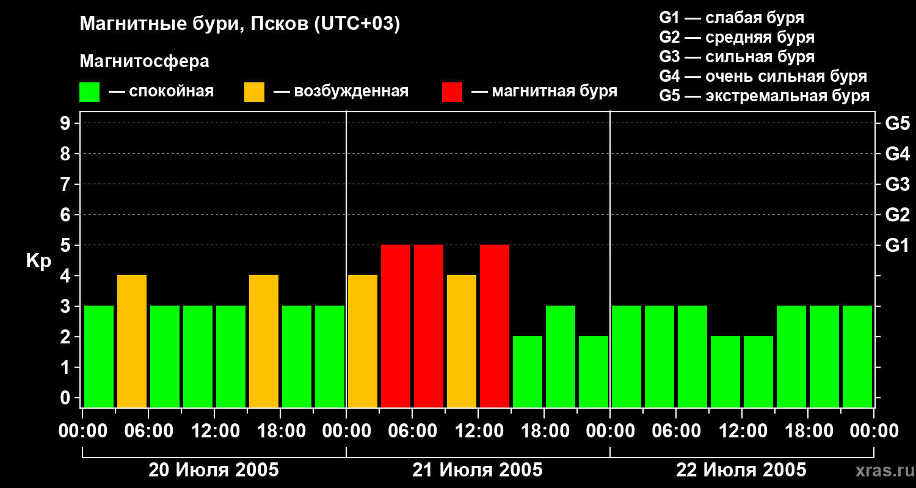Click the green спокойная legend swatch
Viewport: 916px width, 488px height.
[x=89, y=92]
